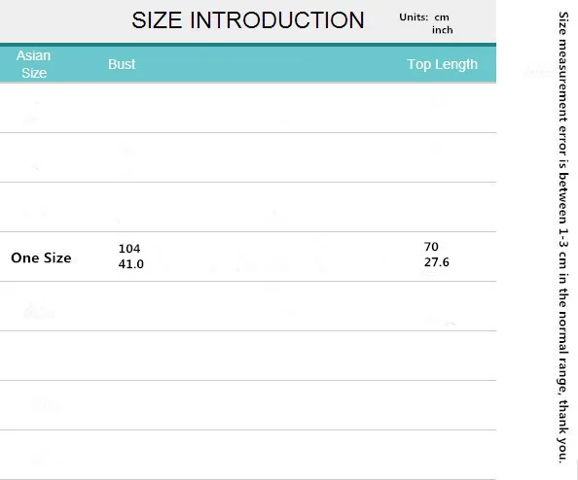
Task: Click the SIZE INTRODUCTION title
Action: point(248,19)
